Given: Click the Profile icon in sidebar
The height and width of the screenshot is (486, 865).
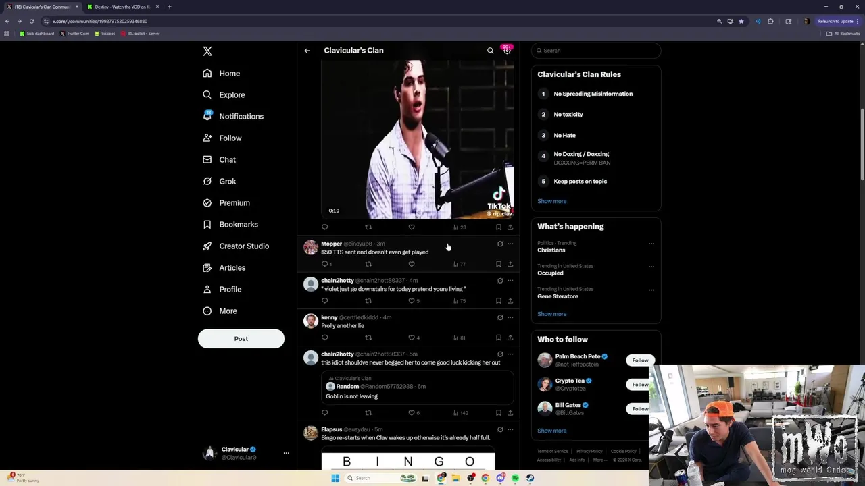Looking at the screenshot, I should [207, 289].
